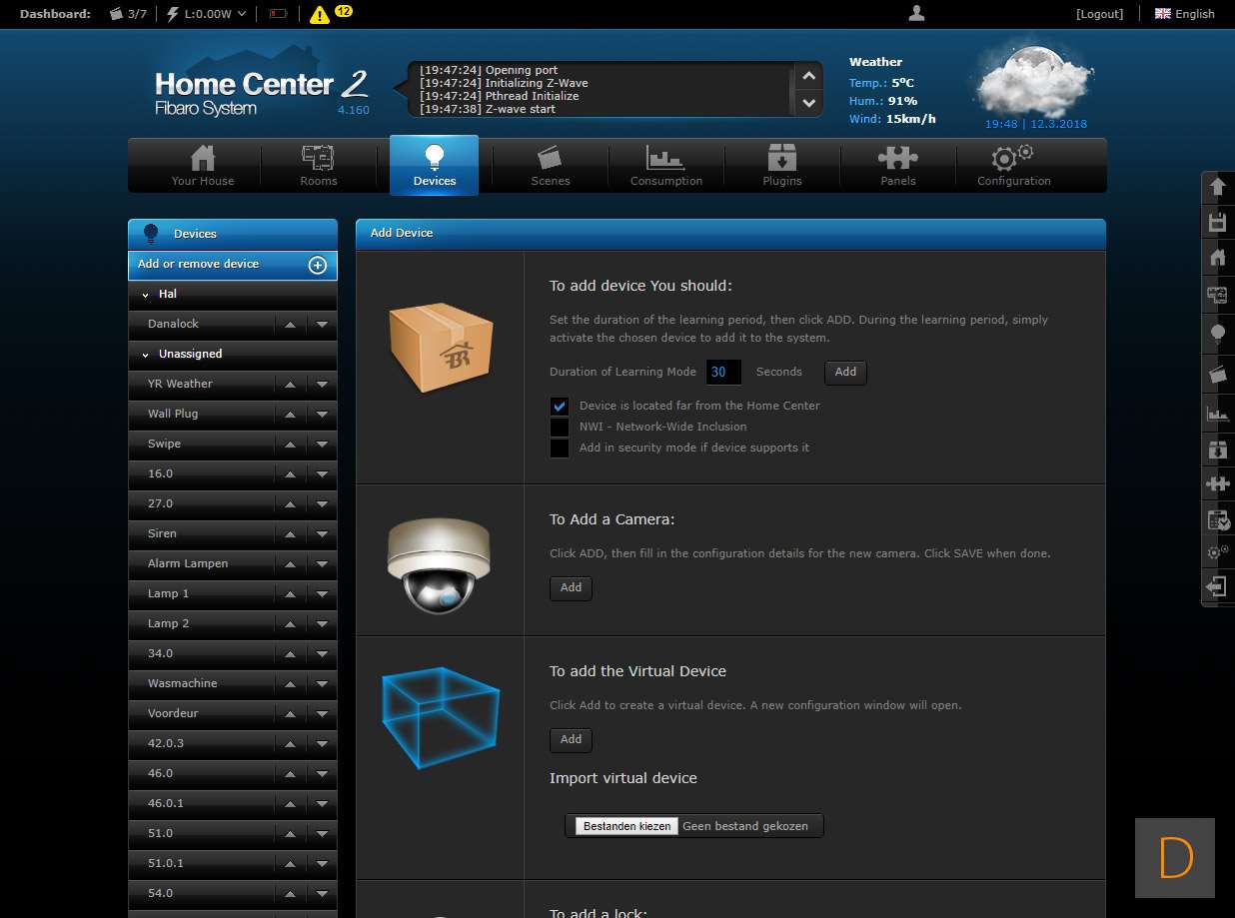This screenshot has height=918, width=1235.
Task: Move Lamp 1 up with its arrow
Action: (290, 594)
